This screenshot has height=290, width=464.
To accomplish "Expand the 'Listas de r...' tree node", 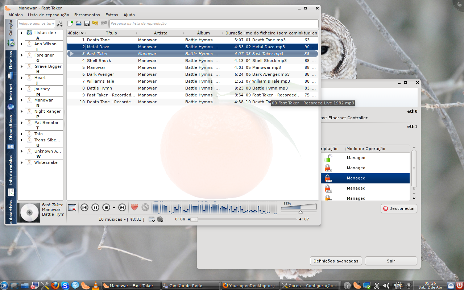I will tap(21, 33).
